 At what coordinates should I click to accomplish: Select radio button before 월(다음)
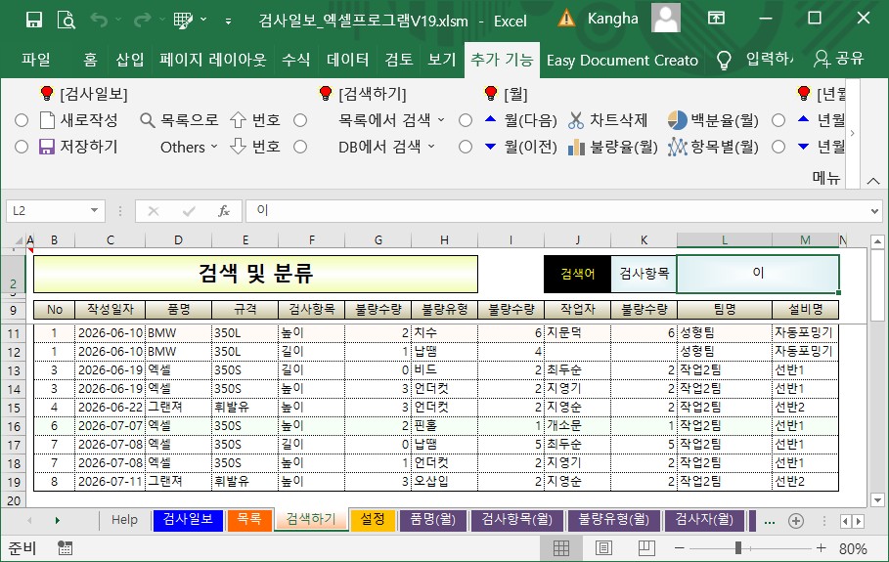(466, 120)
